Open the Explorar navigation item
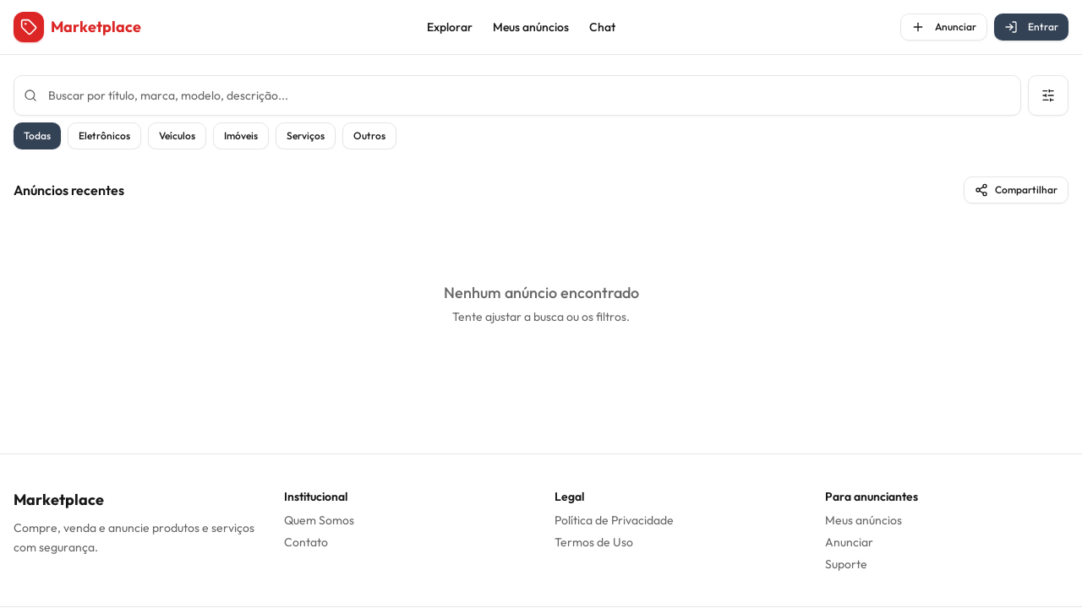This screenshot has height=608, width=1082. [x=450, y=27]
